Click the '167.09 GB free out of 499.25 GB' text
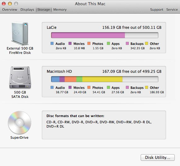180x166 pixels. click(x=132, y=72)
